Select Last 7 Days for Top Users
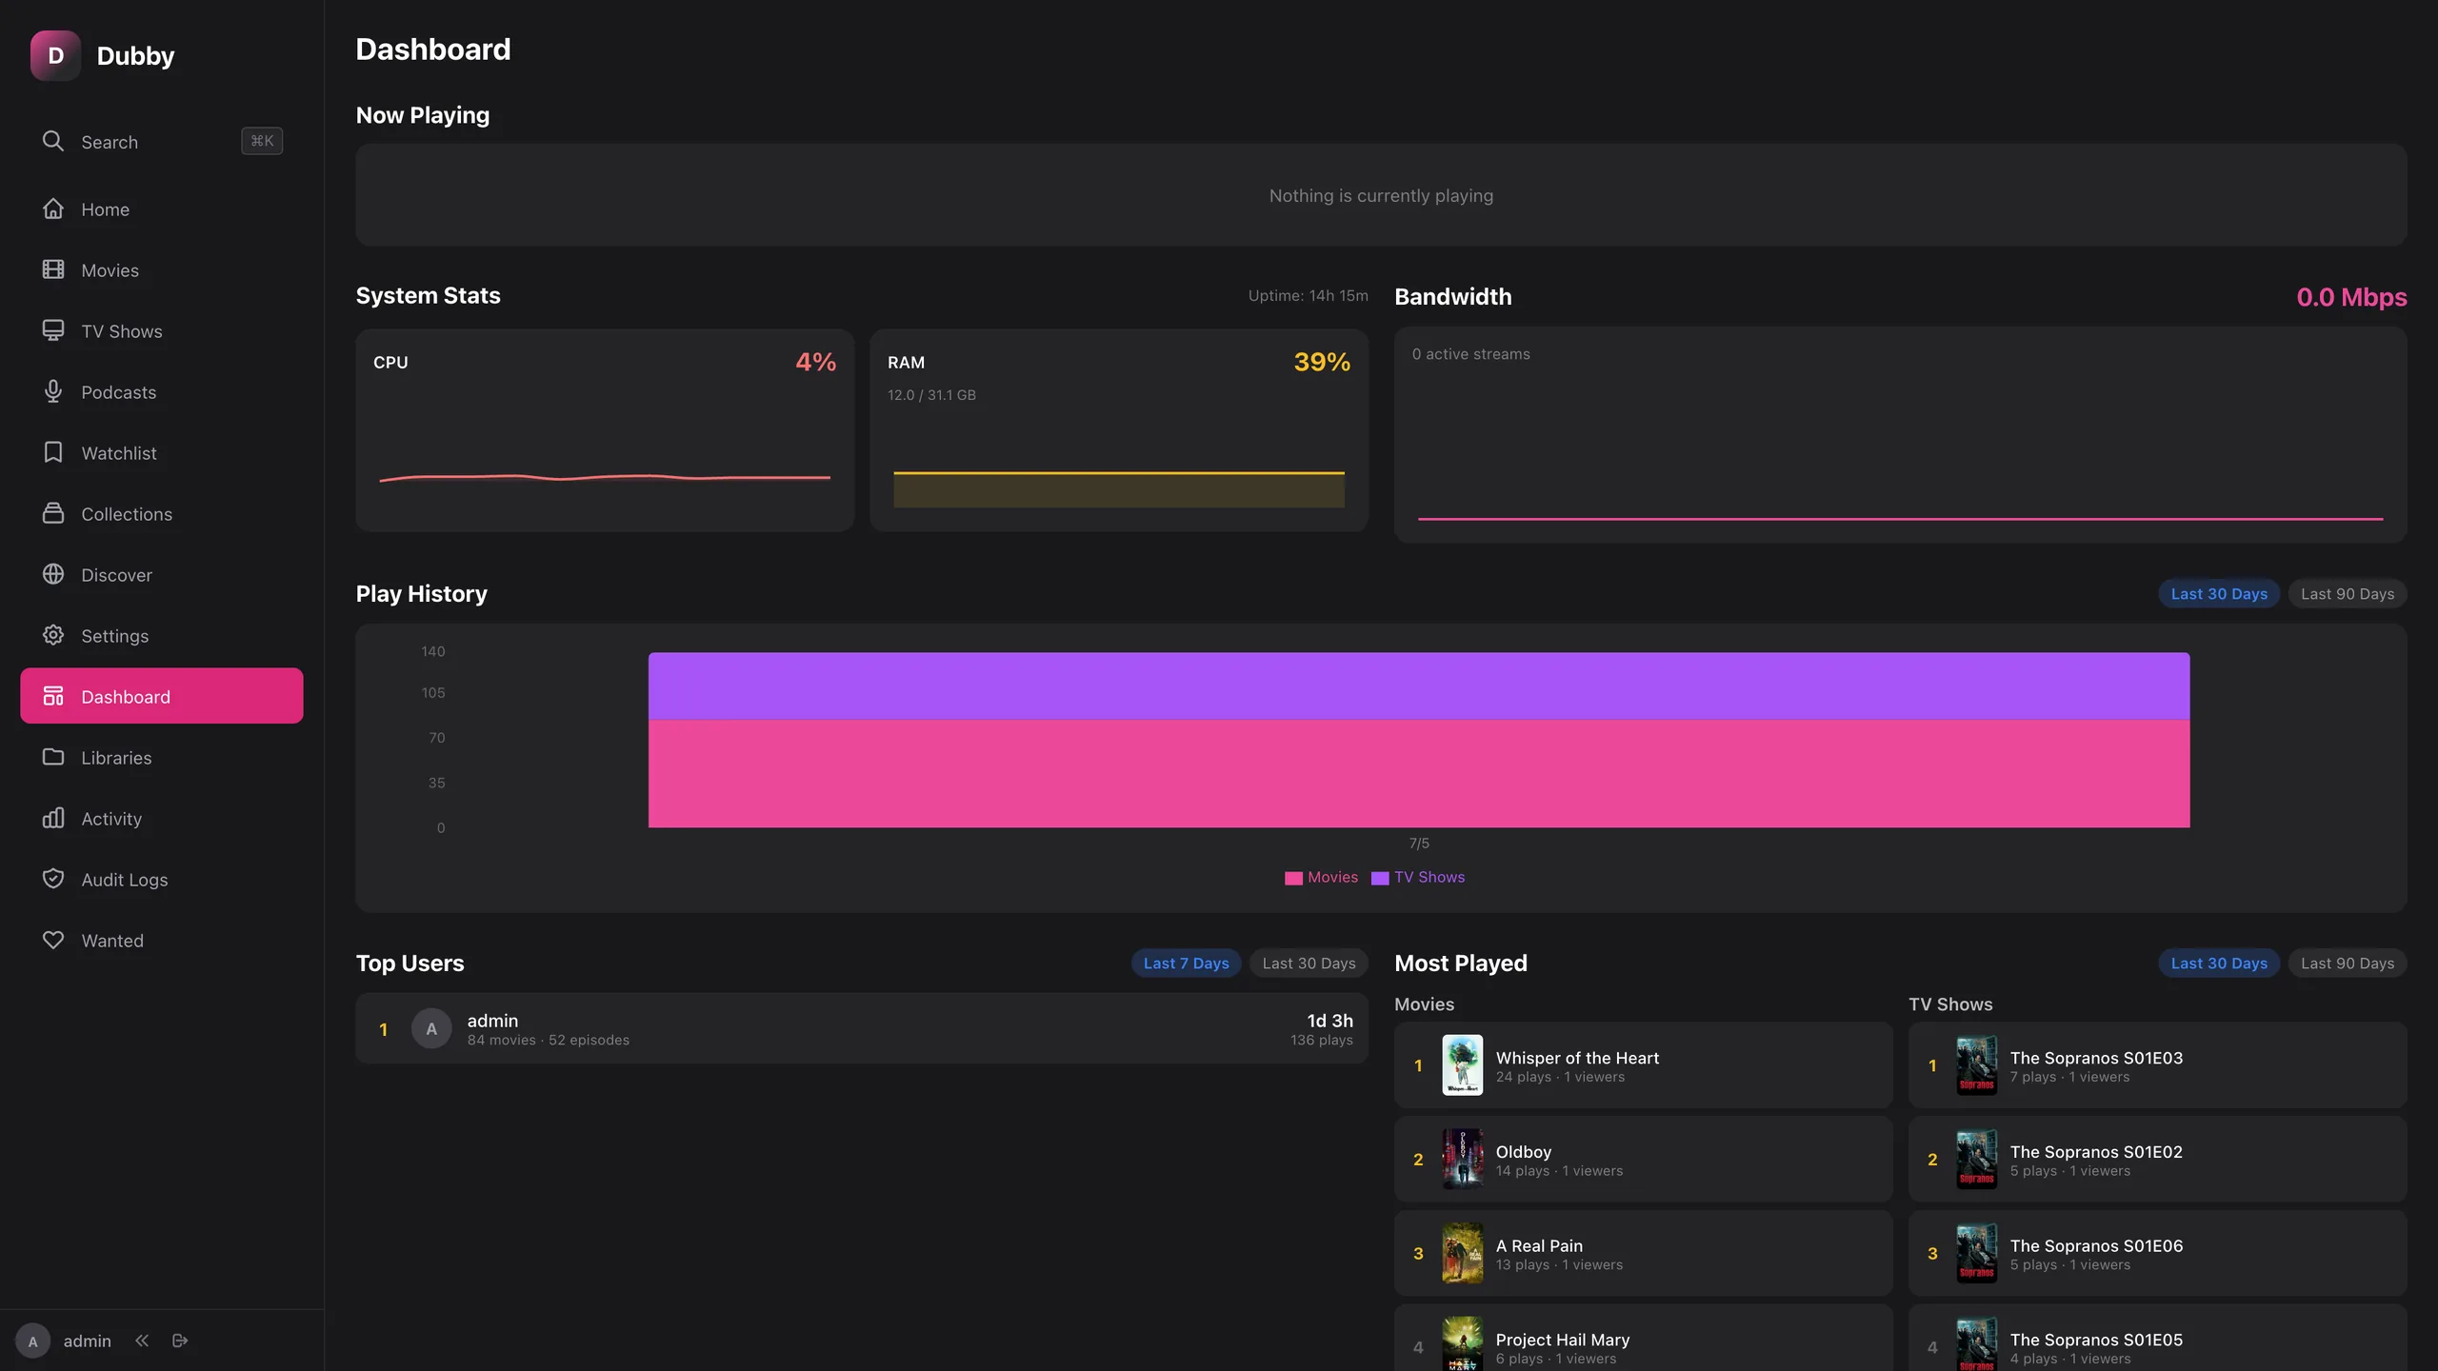 click(1186, 963)
